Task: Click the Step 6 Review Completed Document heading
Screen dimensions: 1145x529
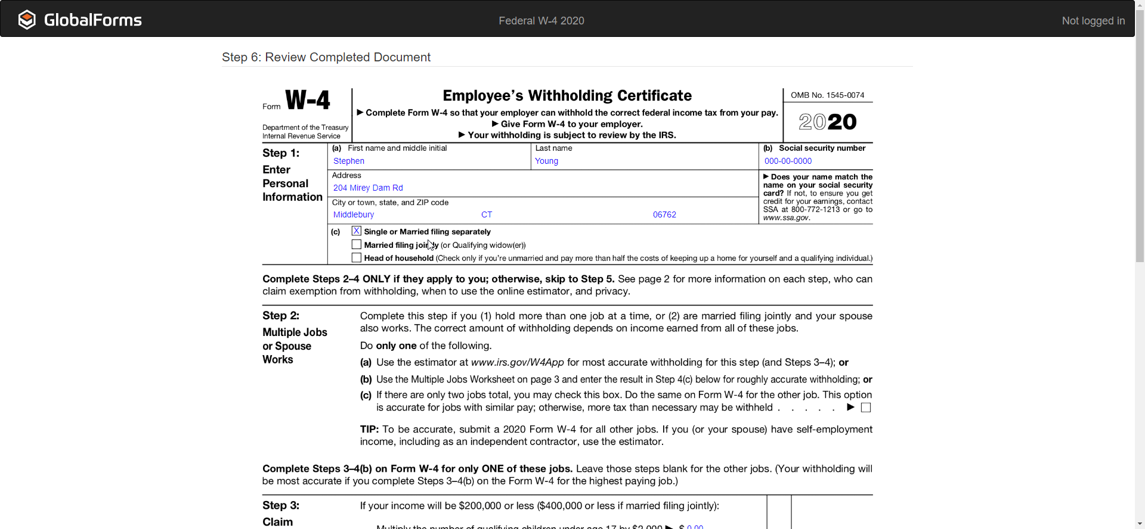Action: tap(326, 57)
